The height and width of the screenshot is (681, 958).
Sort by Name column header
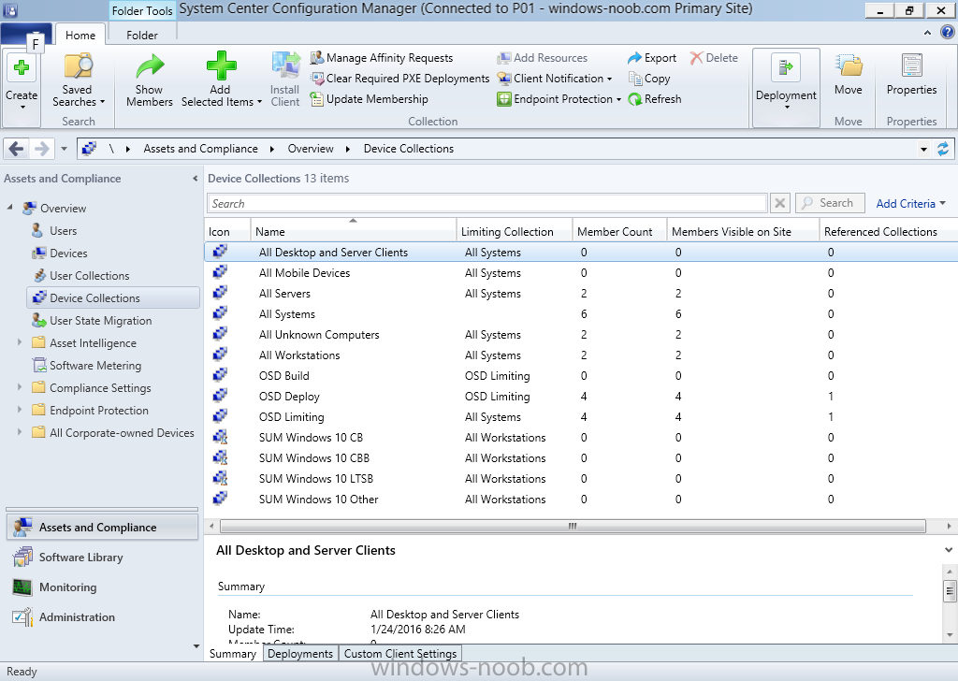pyautogui.click(x=353, y=231)
